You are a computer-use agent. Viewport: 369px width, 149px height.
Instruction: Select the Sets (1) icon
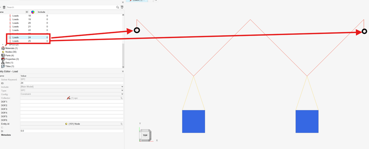coord(3,63)
